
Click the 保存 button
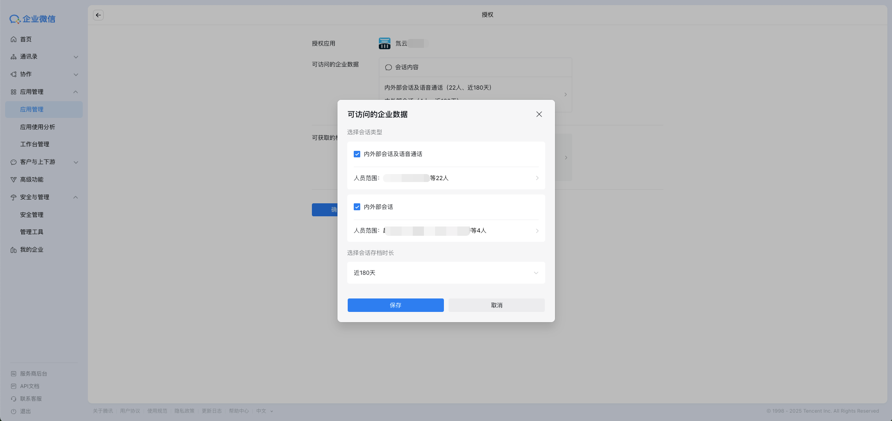coord(396,305)
